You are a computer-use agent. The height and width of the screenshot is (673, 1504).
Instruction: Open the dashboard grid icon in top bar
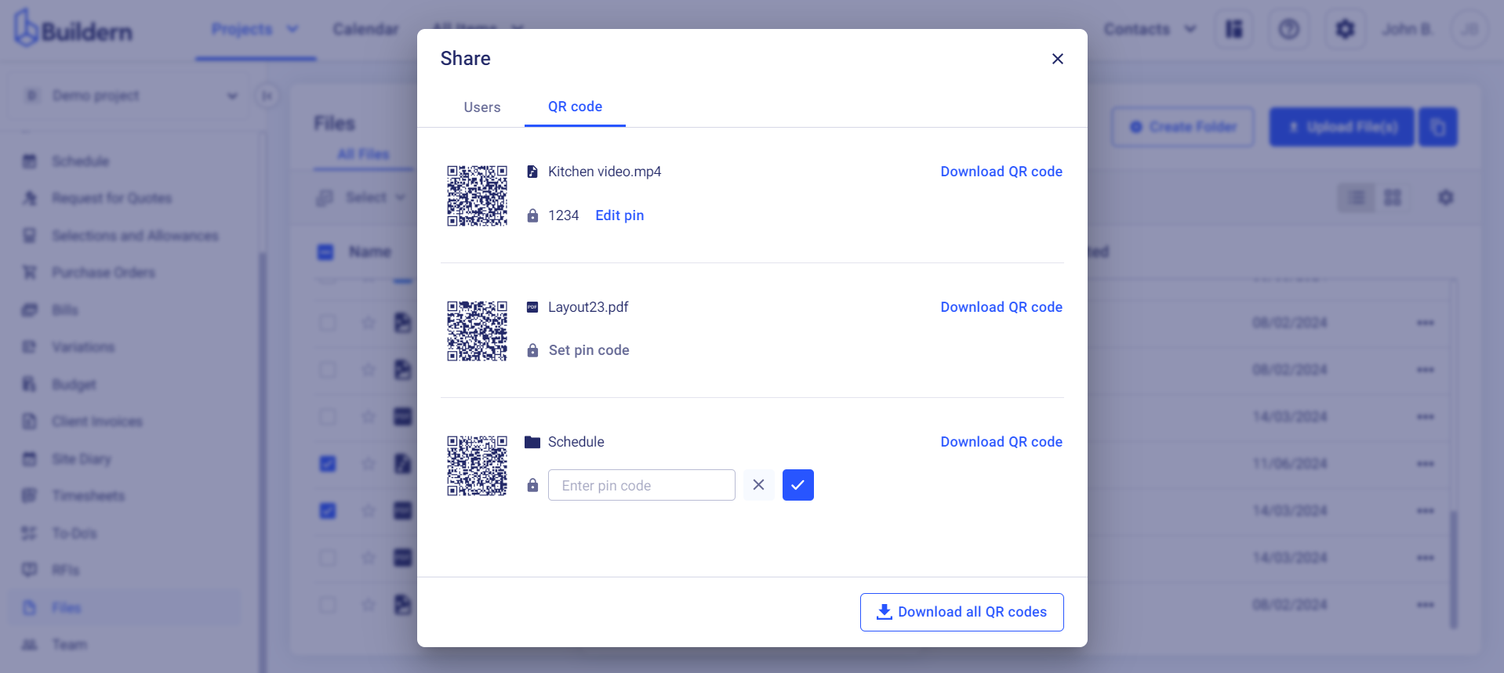point(1233,29)
